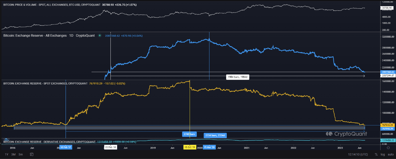Toggle percentage scale with % button

tap(376, 154)
